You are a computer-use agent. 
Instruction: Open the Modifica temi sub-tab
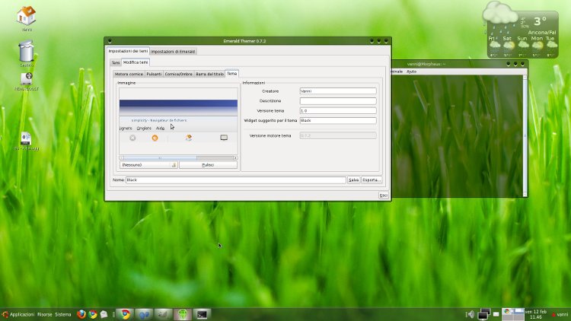(136, 62)
